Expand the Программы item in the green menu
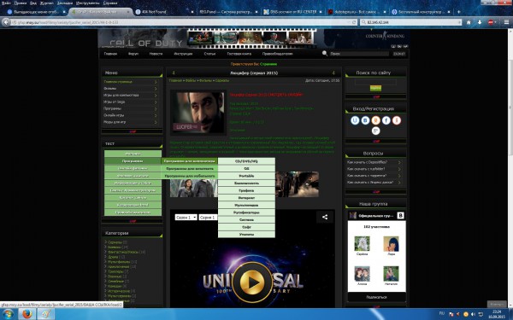The width and height of the screenshot is (513, 320). click(133, 161)
